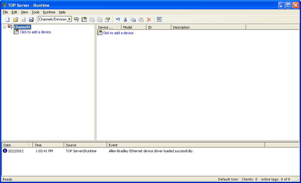The width and height of the screenshot is (301, 183).
Task: Open the Properties toolbar icon
Action: pos(107,19)
